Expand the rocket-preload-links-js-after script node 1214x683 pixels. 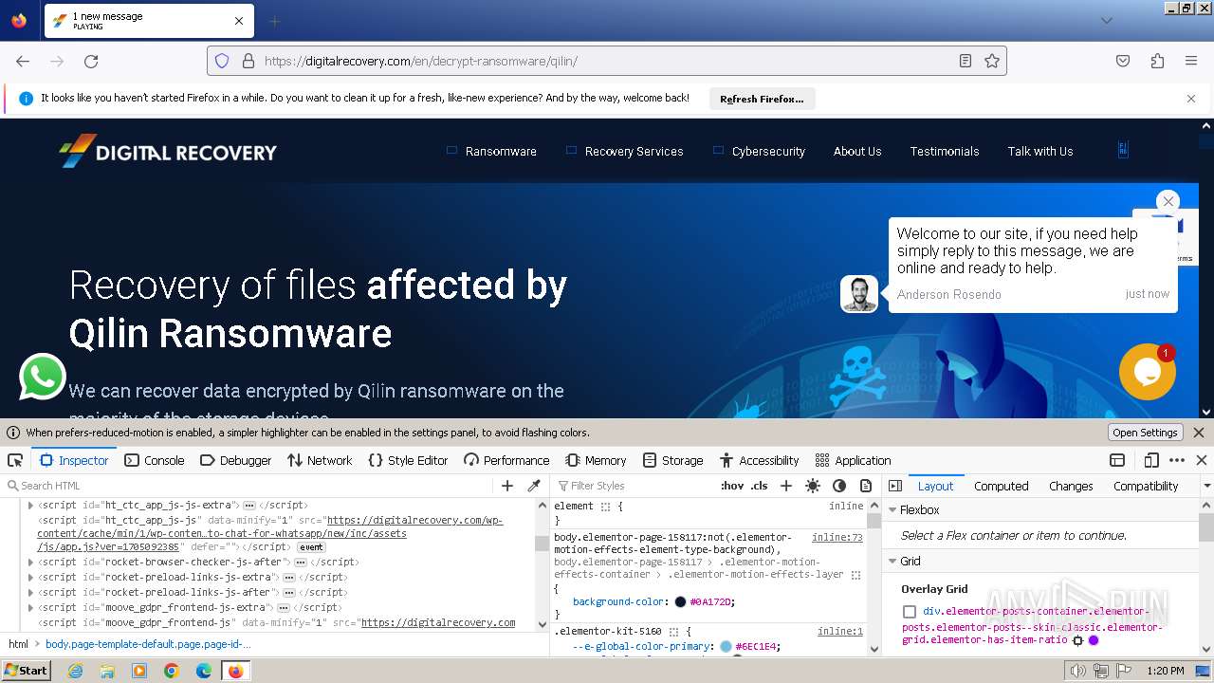[30, 593]
